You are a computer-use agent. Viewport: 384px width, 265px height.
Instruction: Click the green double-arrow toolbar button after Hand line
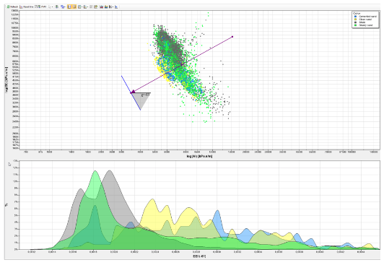[x=40, y=6]
